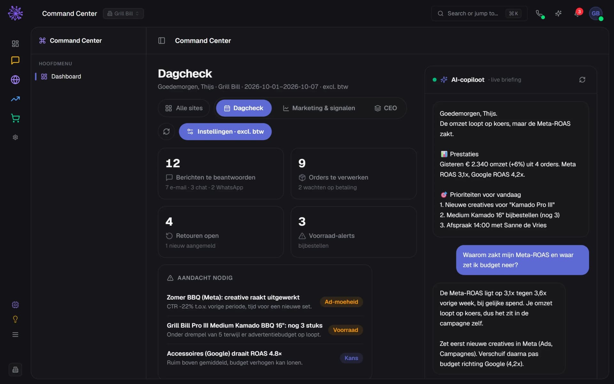Open the chat messages icon in the left rail
Screen dimensions: 614x384
[15, 60]
